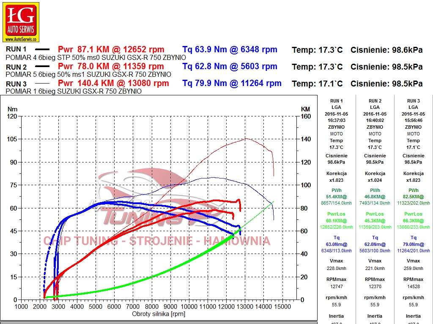
Task: Click RUN 1 Cisnienie 98.6kPa header reading
Action: click(386, 50)
